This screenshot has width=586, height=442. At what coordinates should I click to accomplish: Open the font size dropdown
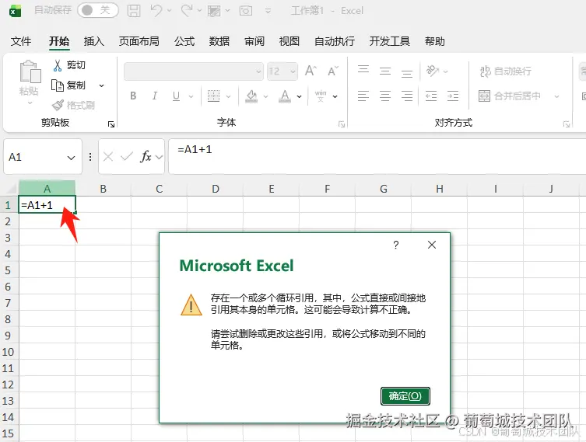pos(293,71)
